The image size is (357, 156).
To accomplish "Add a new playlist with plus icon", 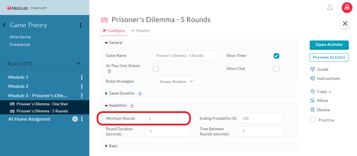I will pos(78,63).
